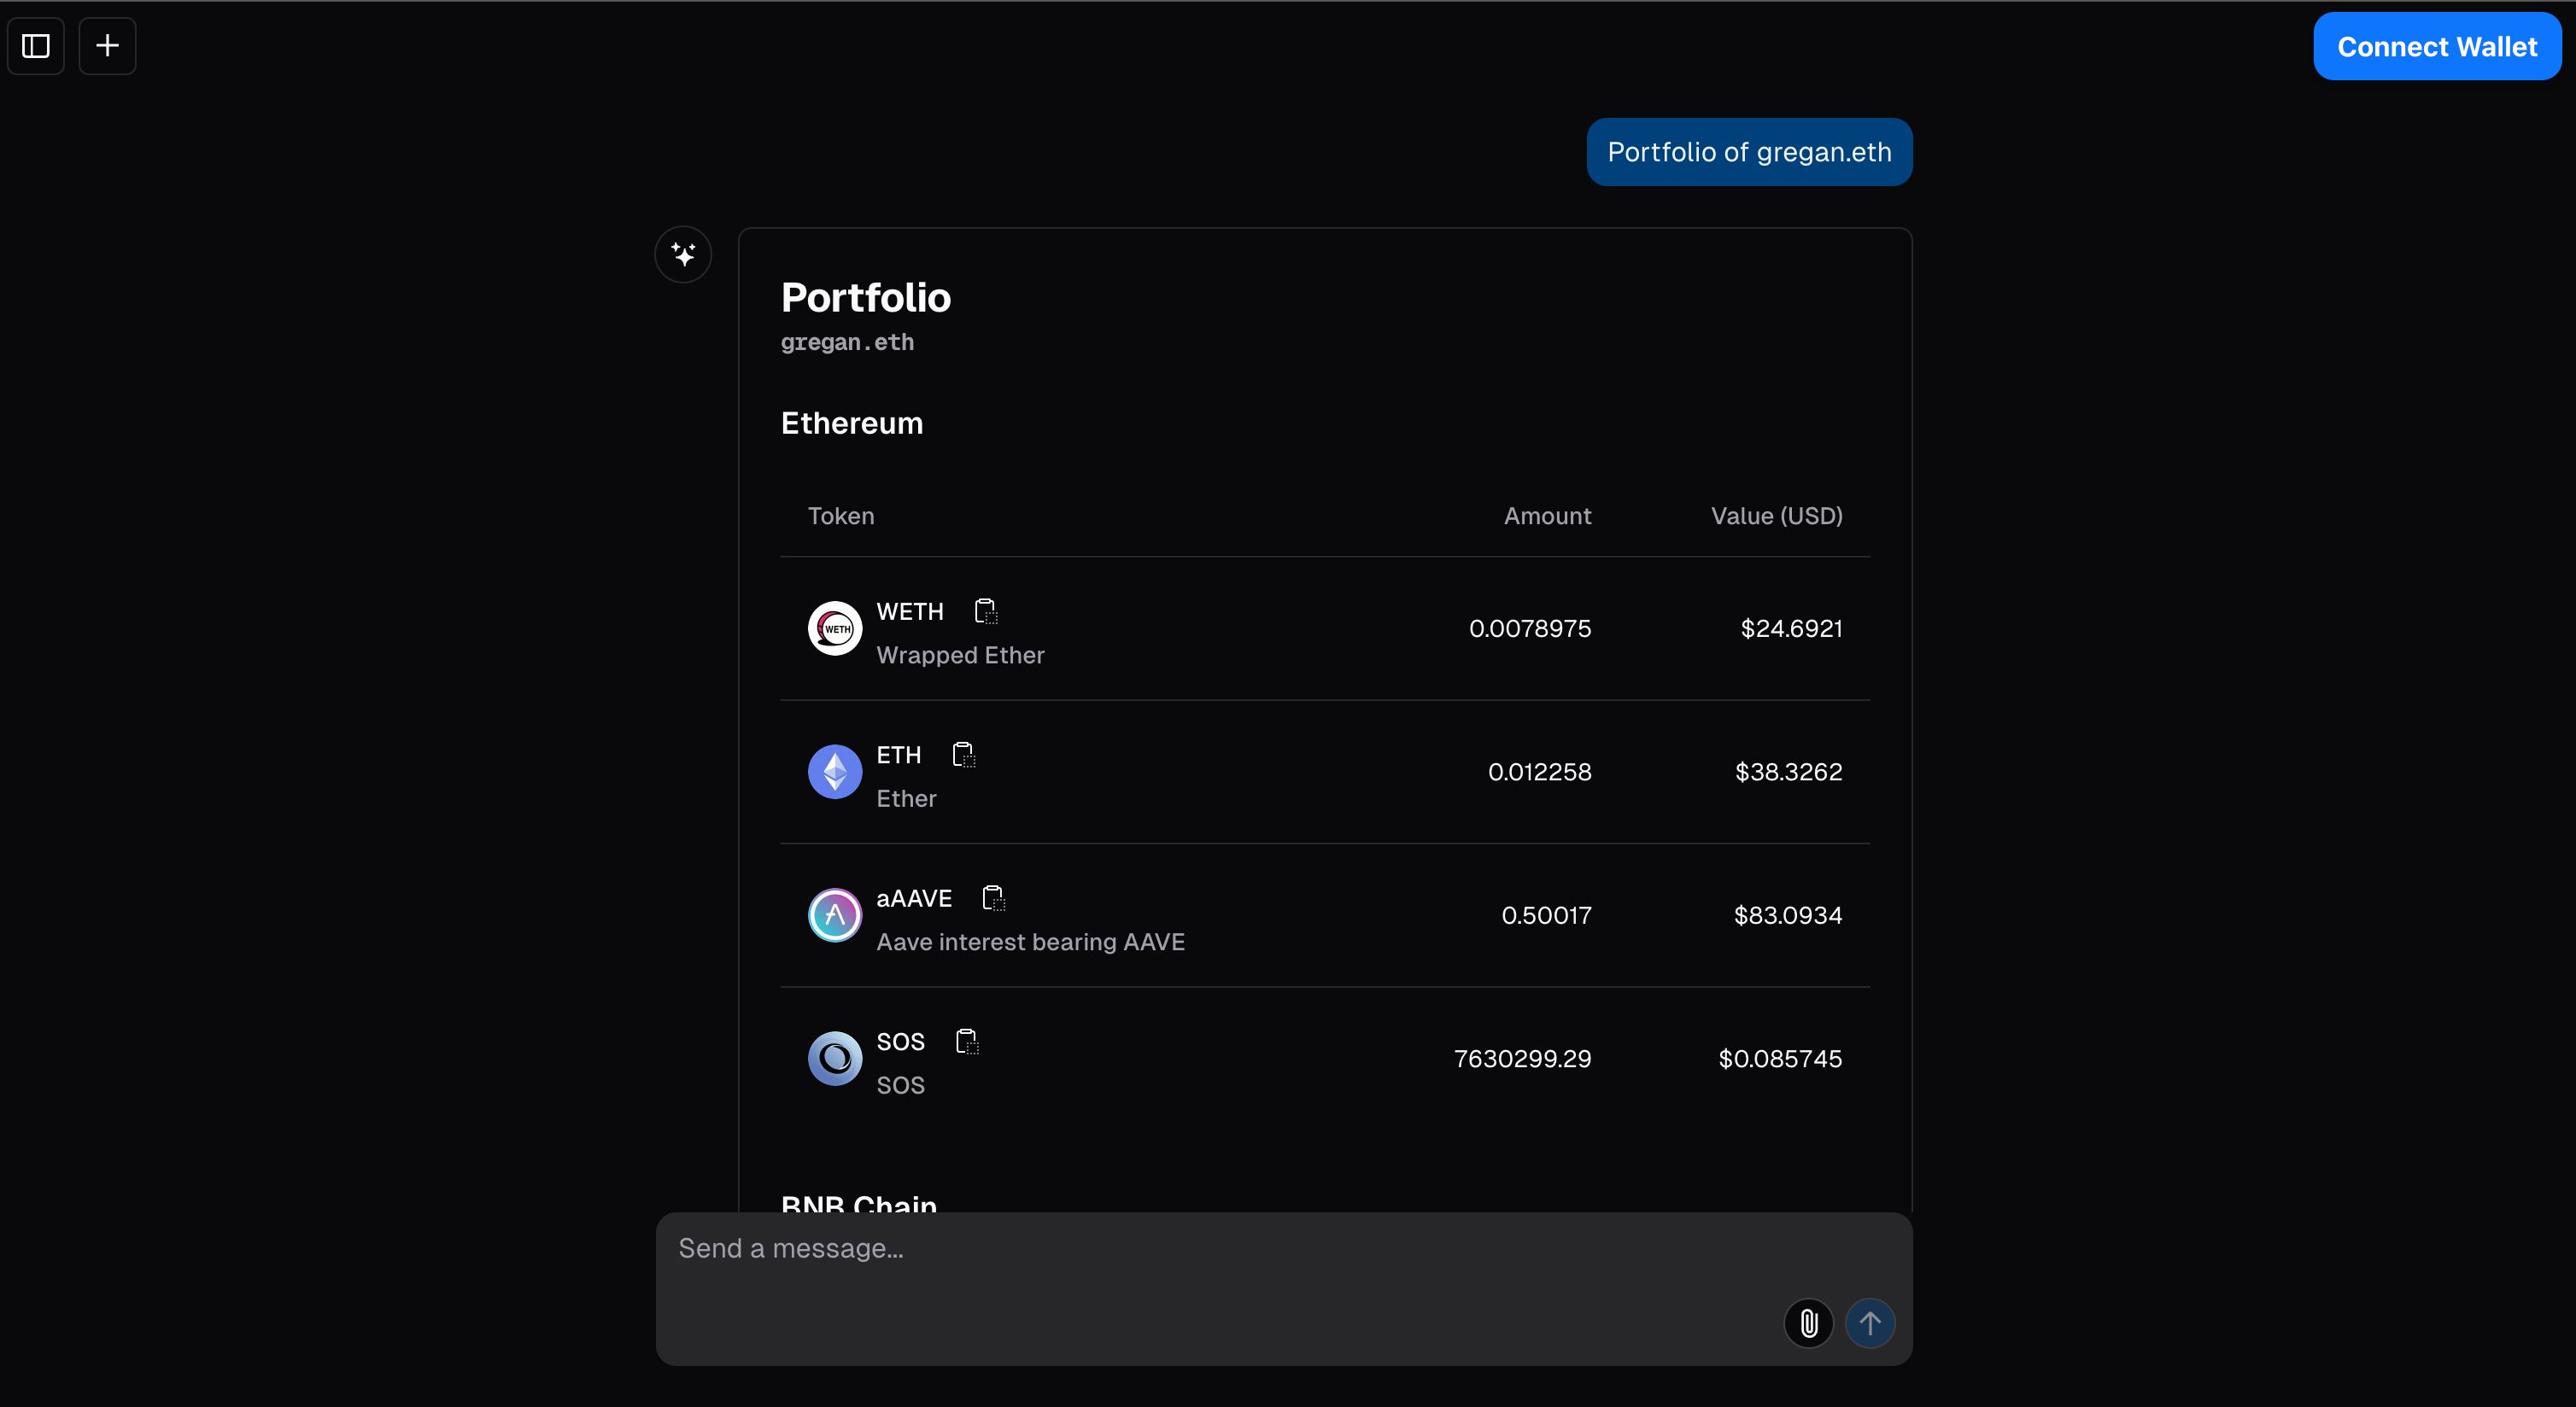This screenshot has width=2576, height=1407.
Task: Copy the WETH token address
Action: (x=985, y=610)
